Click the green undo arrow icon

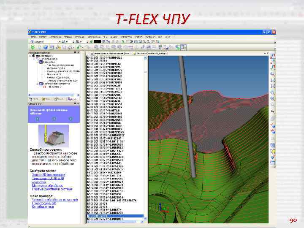click(x=79, y=47)
